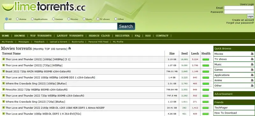Click download icon for Pinocchio 2022 720p

click(4, 89)
